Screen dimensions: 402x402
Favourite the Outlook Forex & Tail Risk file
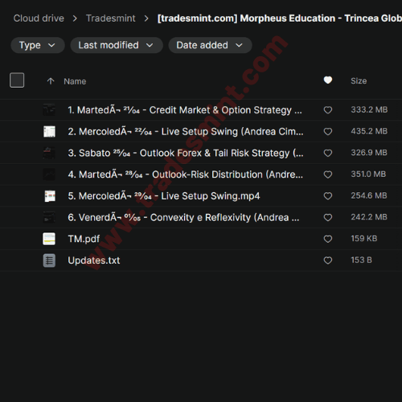328,153
